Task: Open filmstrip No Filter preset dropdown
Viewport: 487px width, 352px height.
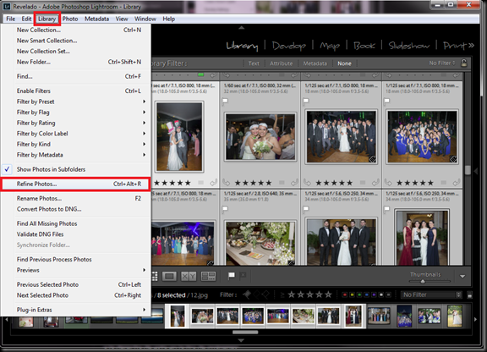Action: (431, 294)
